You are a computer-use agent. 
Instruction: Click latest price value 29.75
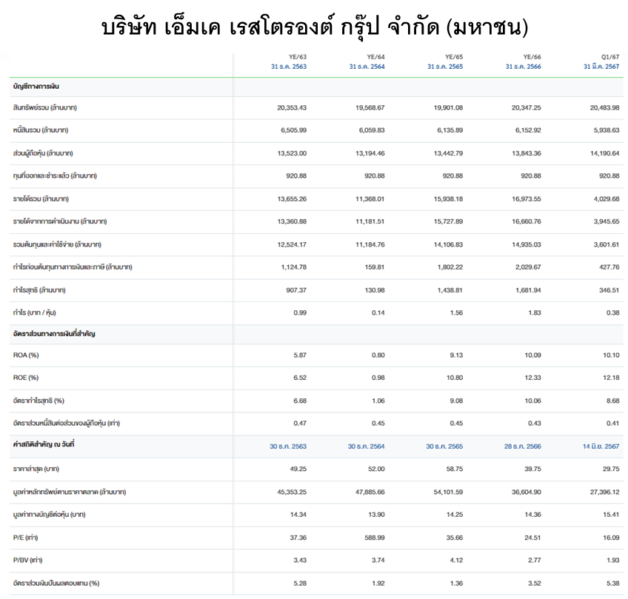pyautogui.click(x=611, y=469)
